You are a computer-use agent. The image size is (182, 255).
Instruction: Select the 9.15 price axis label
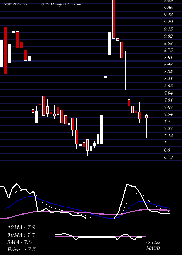[168, 29]
